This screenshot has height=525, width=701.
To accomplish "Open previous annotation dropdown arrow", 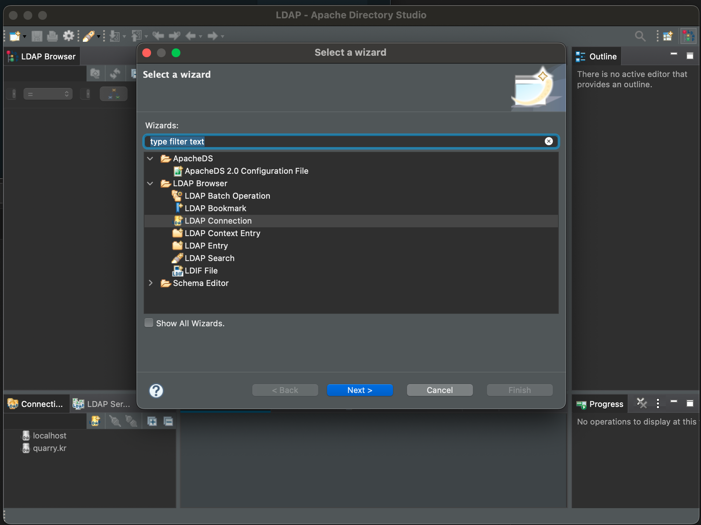I will tap(146, 36).
